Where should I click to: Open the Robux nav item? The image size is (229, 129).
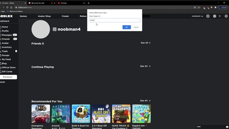coord(83,16)
